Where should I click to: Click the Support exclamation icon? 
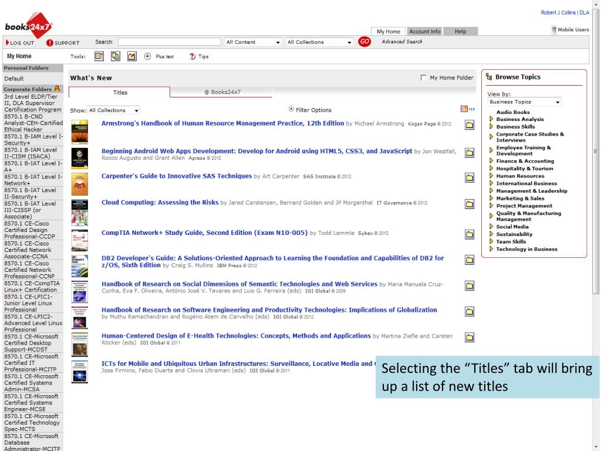click(x=49, y=42)
